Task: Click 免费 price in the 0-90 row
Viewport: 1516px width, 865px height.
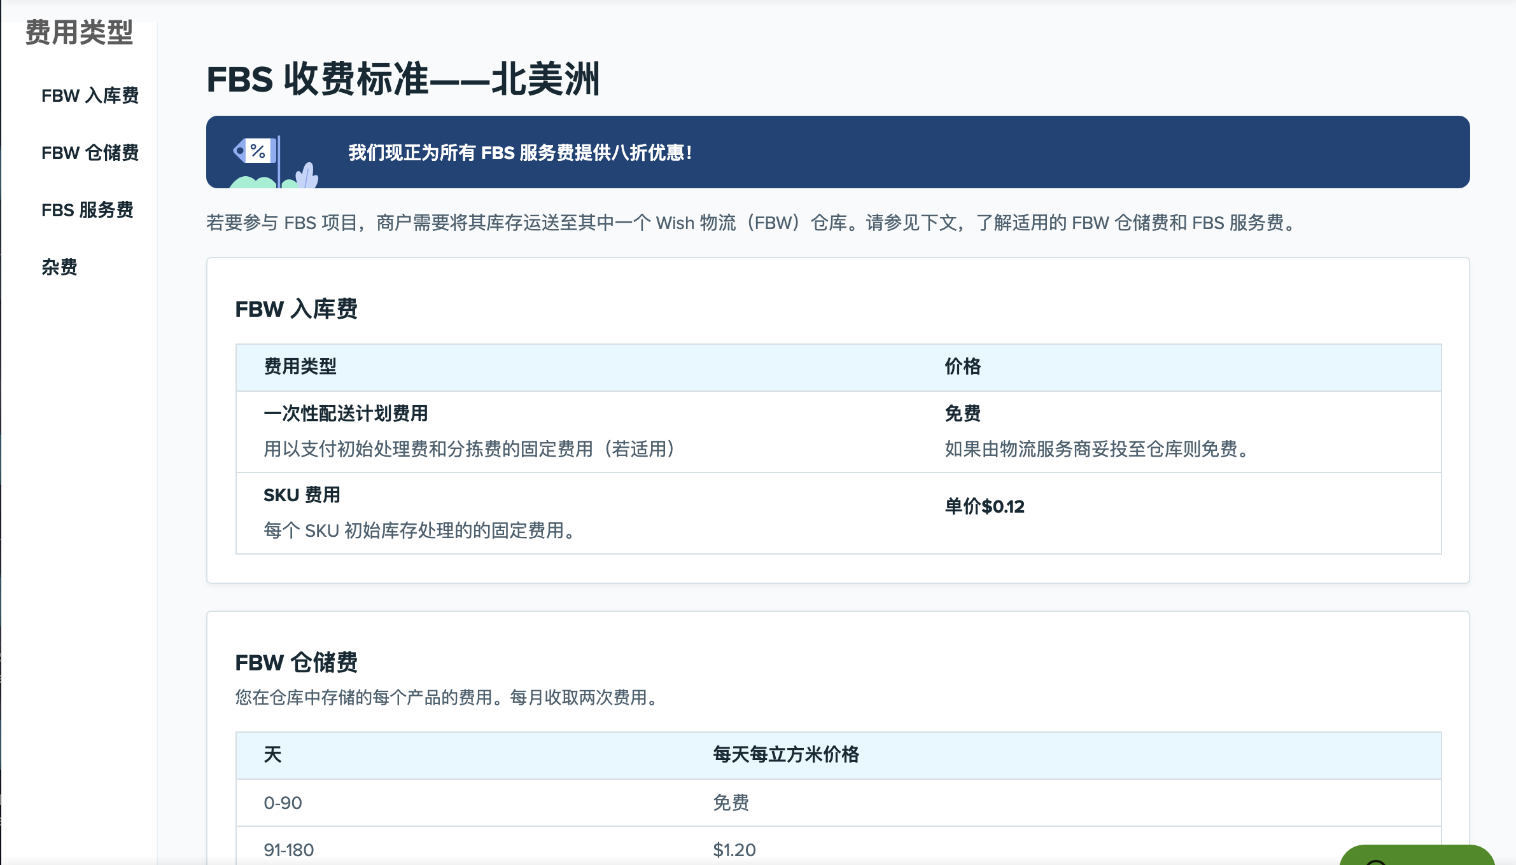Action: tap(731, 803)
